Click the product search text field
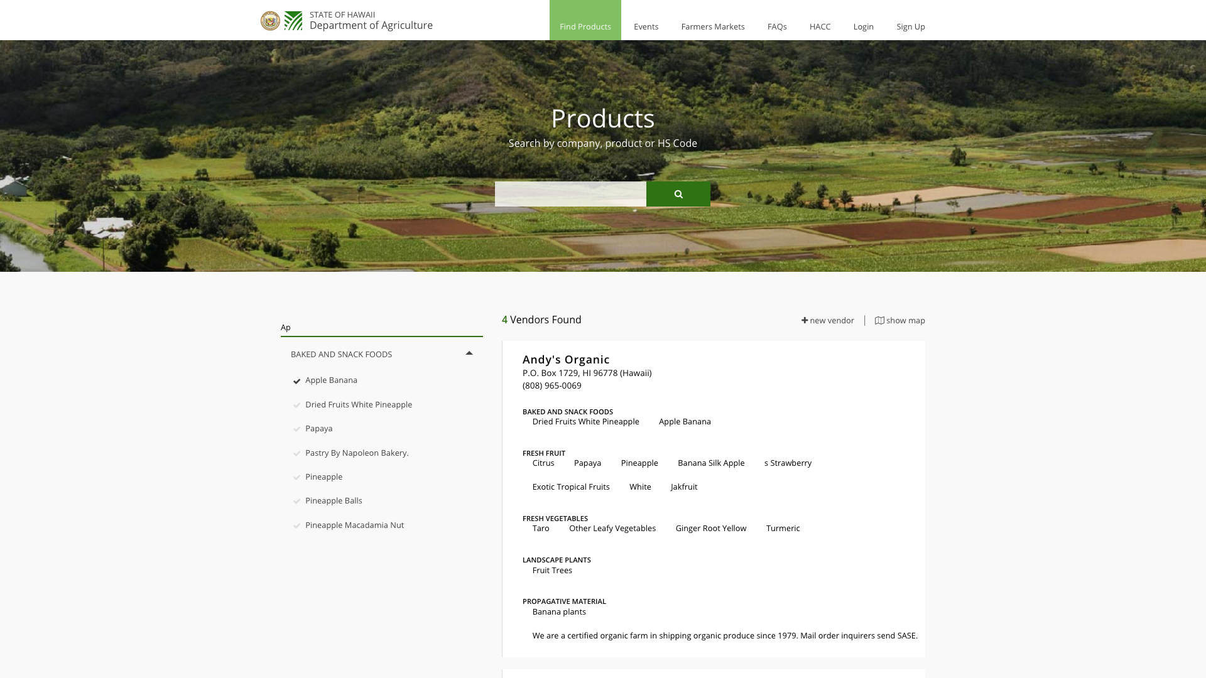Viewport: 1206px width, 678px height. (x=570, y=194)
